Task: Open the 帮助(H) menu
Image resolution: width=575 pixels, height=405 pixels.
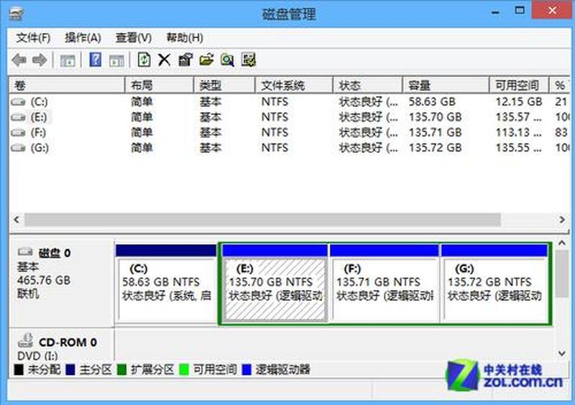Action: pos(185,38)
